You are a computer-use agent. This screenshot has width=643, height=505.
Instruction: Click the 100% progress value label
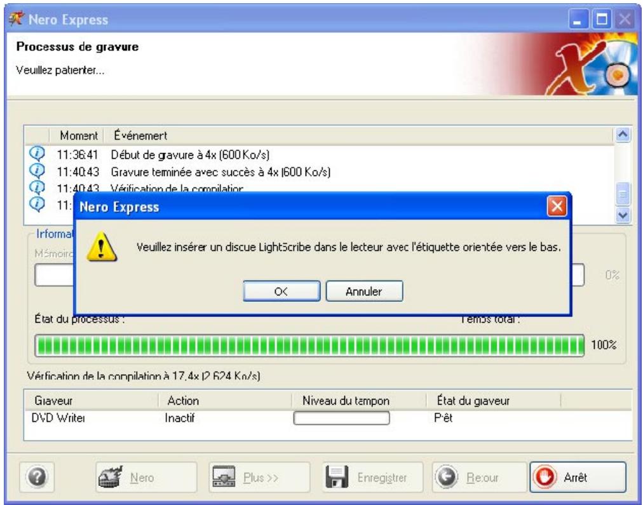coord(604,345)
